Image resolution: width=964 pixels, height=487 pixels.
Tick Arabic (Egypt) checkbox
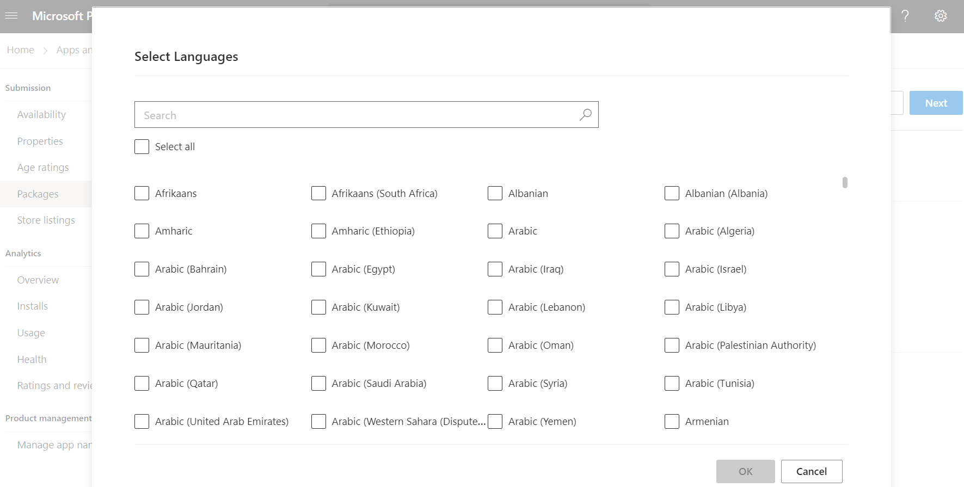pyautogui.click(x=318, y=269)
